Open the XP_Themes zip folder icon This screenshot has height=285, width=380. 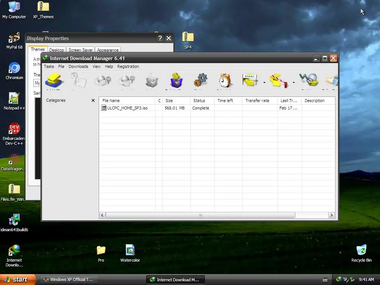click(x=43, y=10)
